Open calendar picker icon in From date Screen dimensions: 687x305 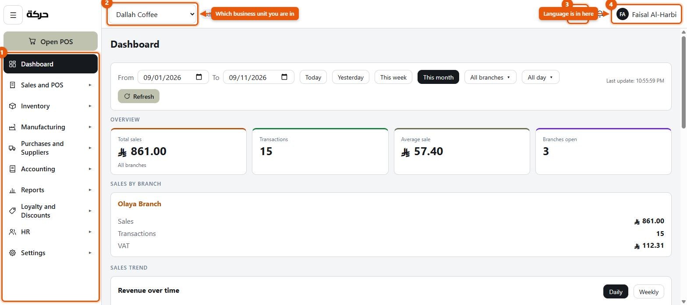pos(199,77)
